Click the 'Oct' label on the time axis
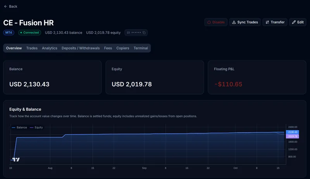The height and width of the screenshot is (179, 310). click(236, 168)
